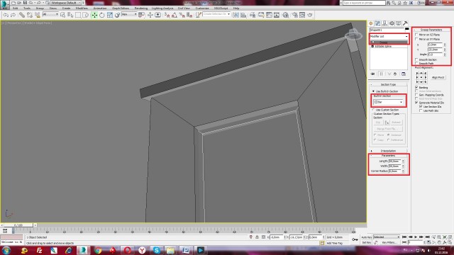Open the selection filter All dropdown

[x=50, y=14]
